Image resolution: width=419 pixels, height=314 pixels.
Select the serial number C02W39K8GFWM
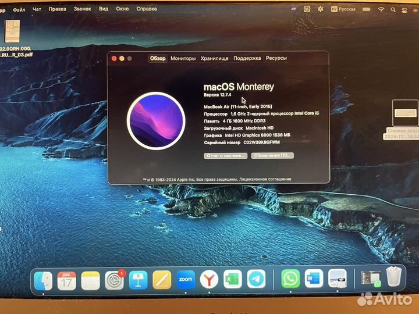tap(262, 142)
